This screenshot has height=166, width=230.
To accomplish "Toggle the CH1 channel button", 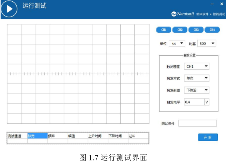I will point(164,30).
